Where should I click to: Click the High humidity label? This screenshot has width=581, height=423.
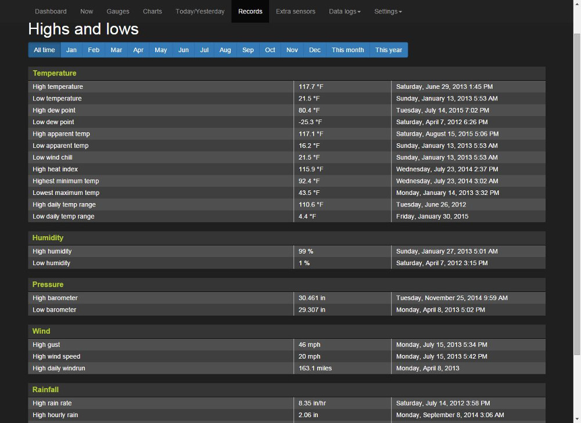point(52,251)
